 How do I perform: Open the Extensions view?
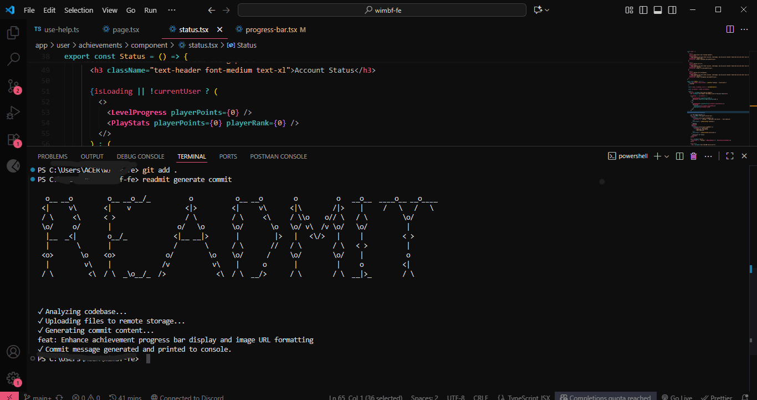point(13,139)
